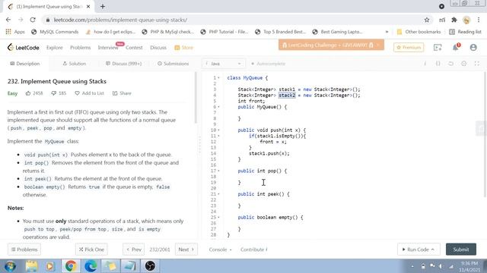Submit the solution

[x=461, y=249]
